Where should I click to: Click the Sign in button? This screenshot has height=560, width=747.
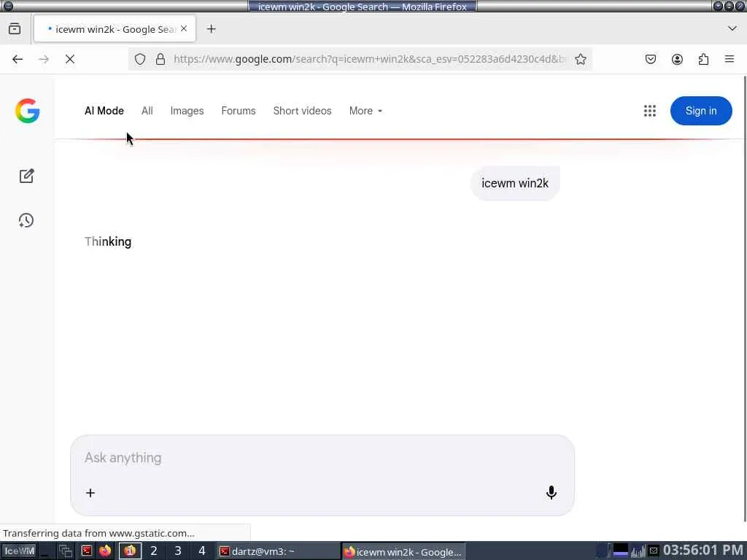pyautogui.click(x=701, y=111)
